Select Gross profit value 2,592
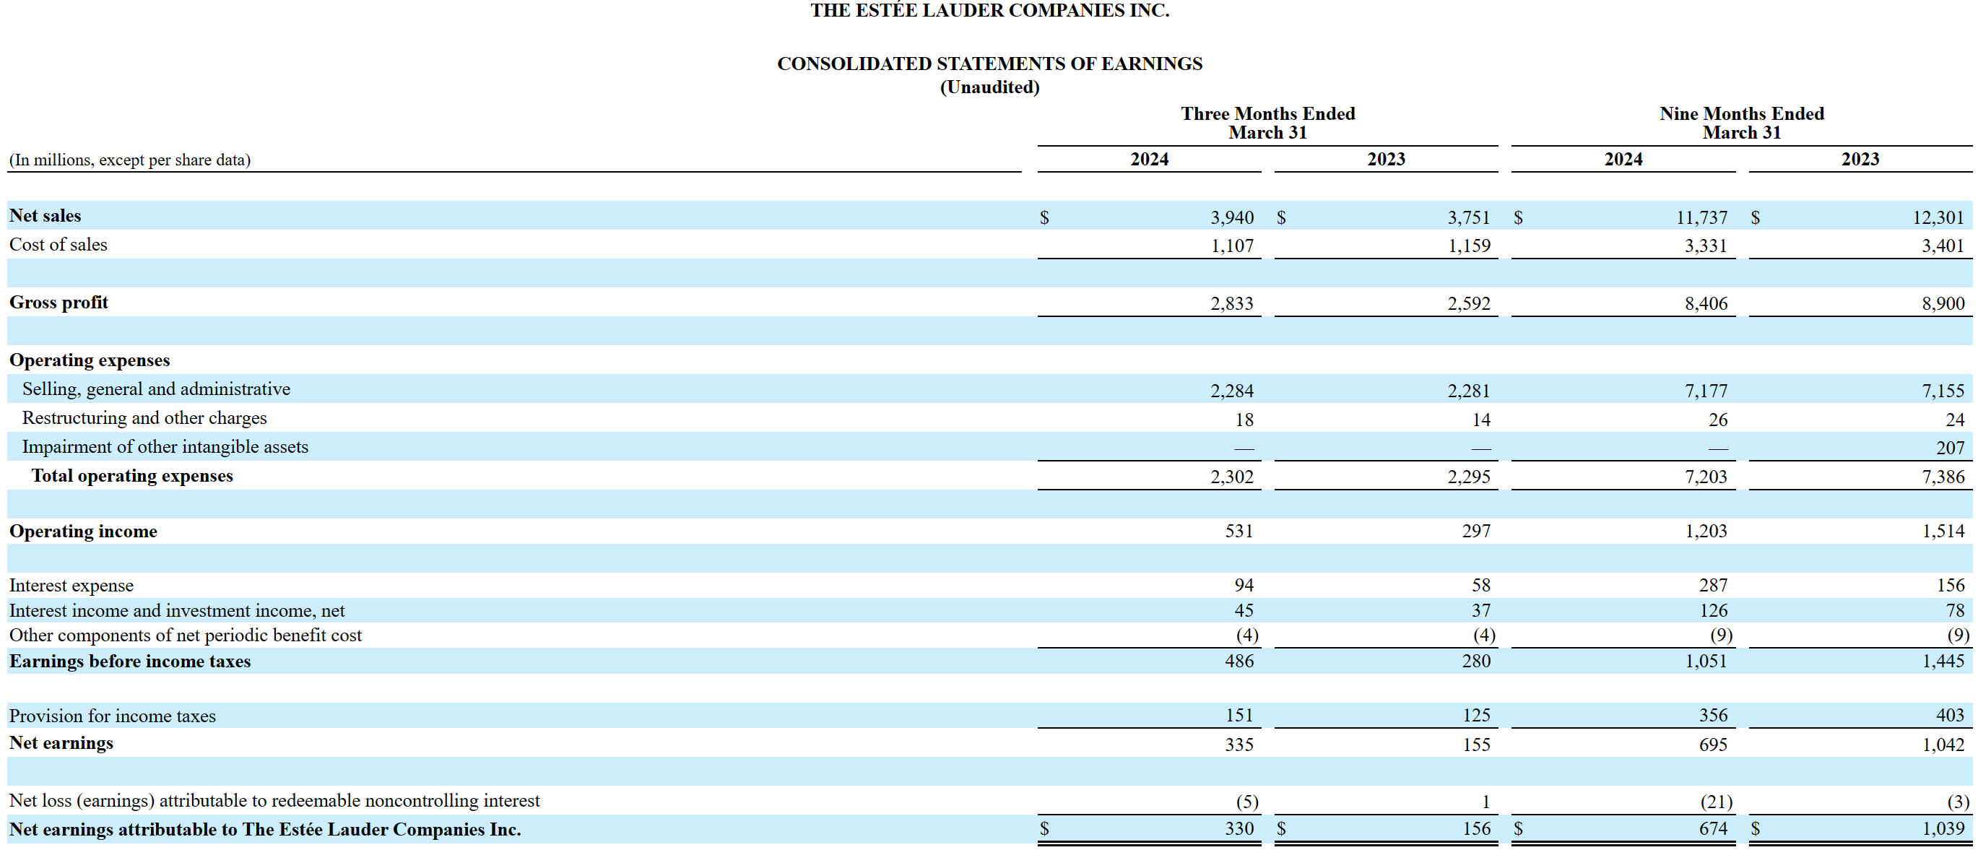 [x=1469, y=304]
